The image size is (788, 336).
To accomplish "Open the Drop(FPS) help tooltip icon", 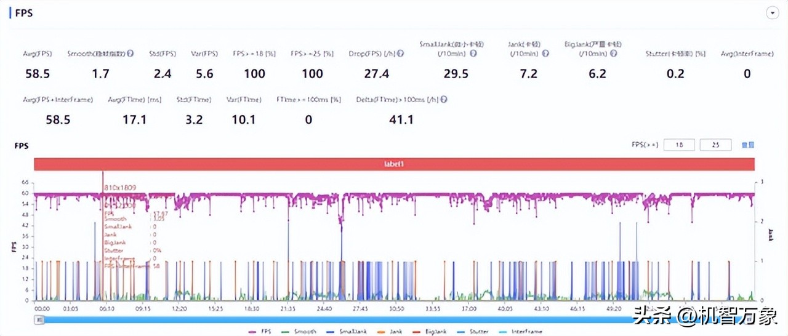I will 401,54.
